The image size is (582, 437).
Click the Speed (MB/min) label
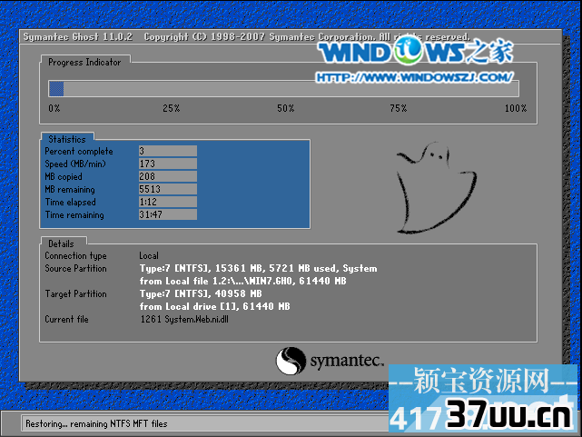point(75,164)
